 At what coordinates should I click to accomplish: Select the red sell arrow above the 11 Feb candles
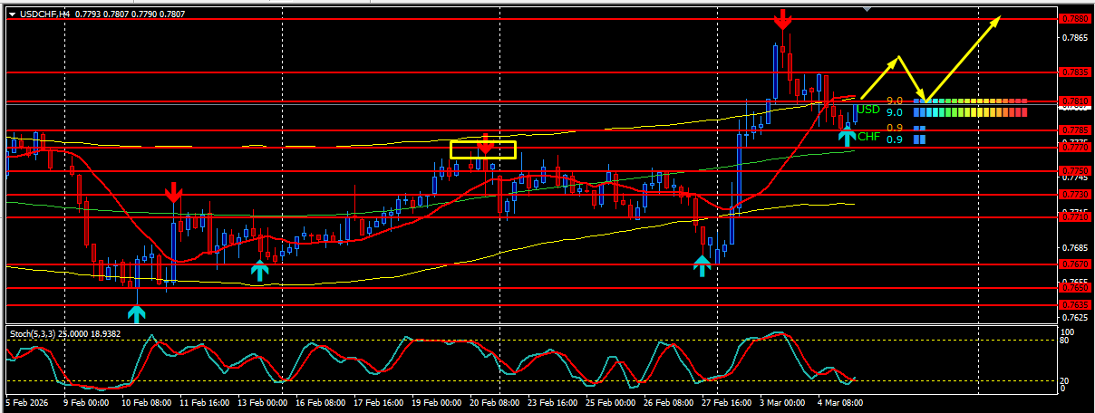(x=174, y=192)
